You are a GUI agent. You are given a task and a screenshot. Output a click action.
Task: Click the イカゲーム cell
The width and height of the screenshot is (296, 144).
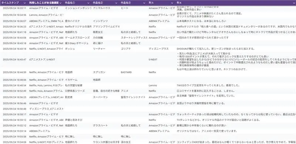coord(71,80)
